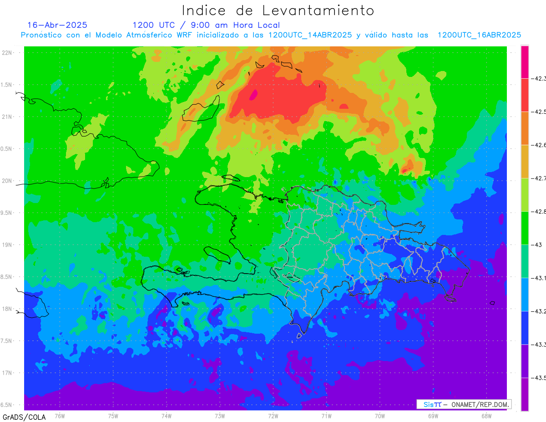Select the yellow-orange colorbar swatch
This screenshot has height=422, width=546.
pos(525,162)
